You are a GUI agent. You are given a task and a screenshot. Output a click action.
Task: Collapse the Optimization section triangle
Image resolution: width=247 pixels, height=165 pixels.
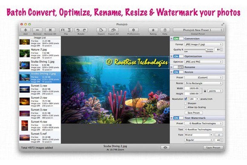click(x=172, y=56)
